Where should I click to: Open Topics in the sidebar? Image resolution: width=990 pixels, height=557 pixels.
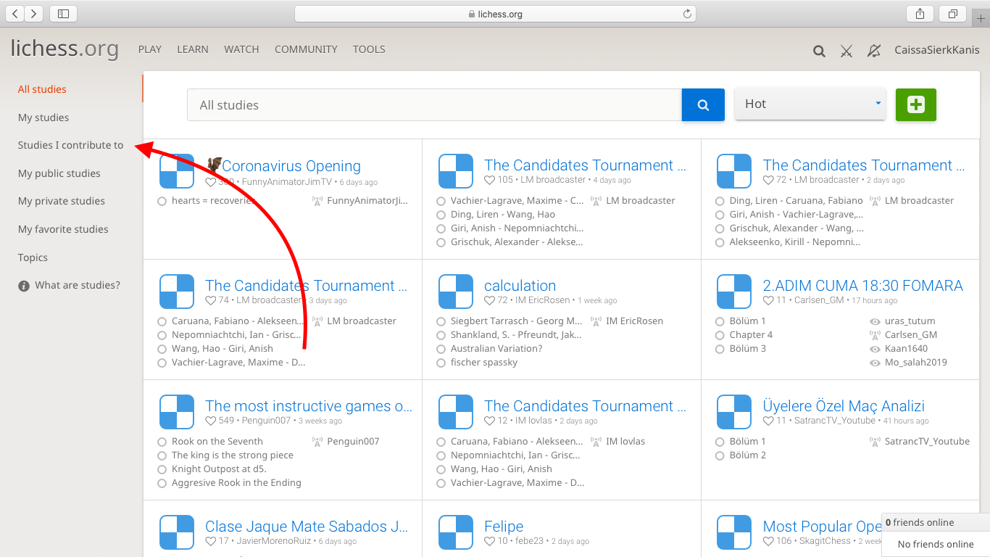click(x=33, y=257)
